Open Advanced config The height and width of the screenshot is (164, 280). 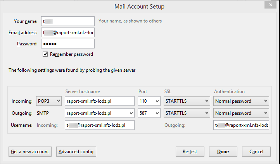(x=76, y=152)
